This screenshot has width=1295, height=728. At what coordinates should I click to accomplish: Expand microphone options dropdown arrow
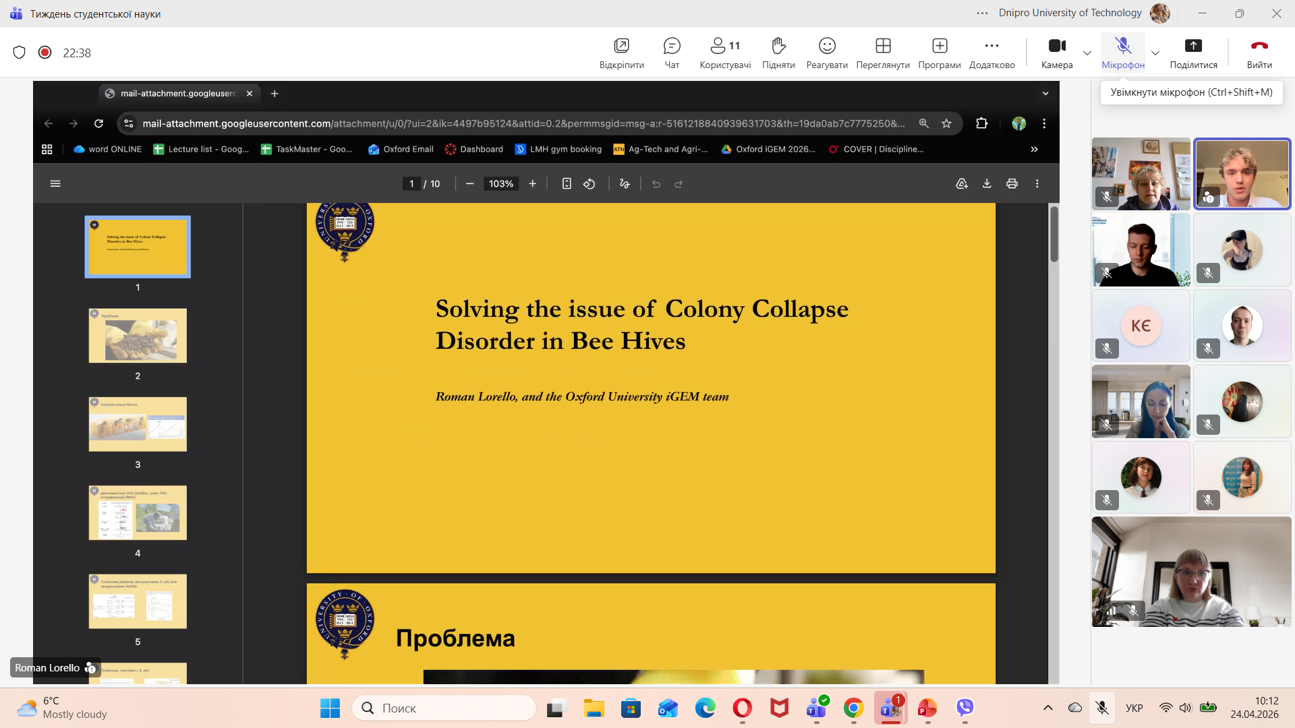[x=1155, y=53]
